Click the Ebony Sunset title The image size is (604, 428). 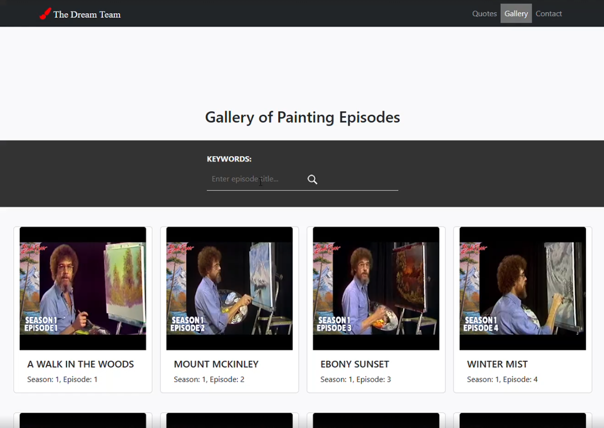[355, 364]
